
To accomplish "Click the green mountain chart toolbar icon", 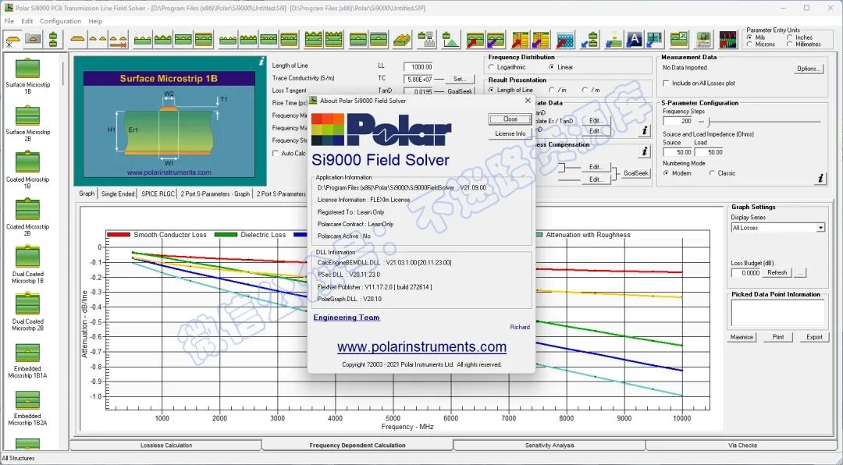I will coord(450,39).
